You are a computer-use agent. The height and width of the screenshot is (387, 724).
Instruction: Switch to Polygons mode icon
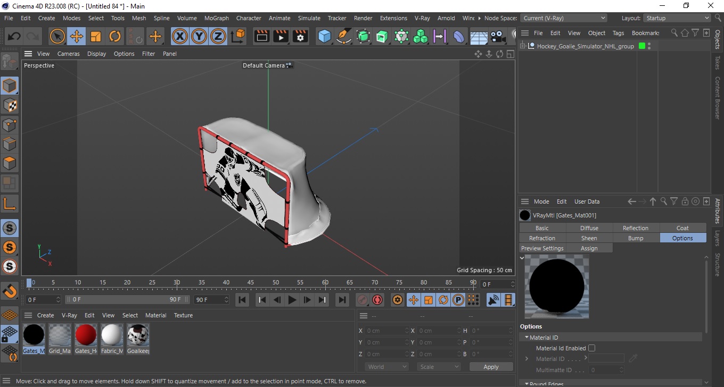(x=10, y=163)
